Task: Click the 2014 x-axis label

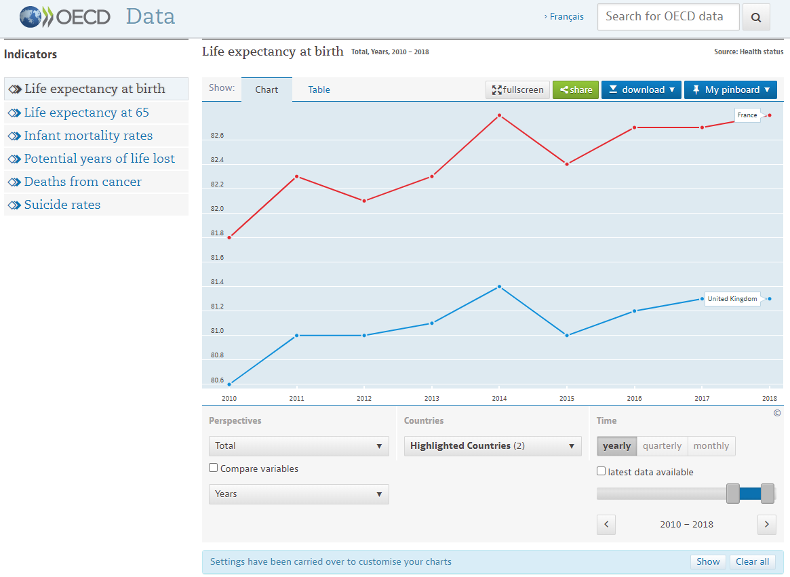Action: [x=499, y=399]
